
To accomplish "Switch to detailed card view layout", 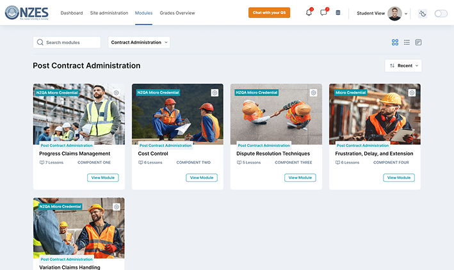I will [418, 42].
